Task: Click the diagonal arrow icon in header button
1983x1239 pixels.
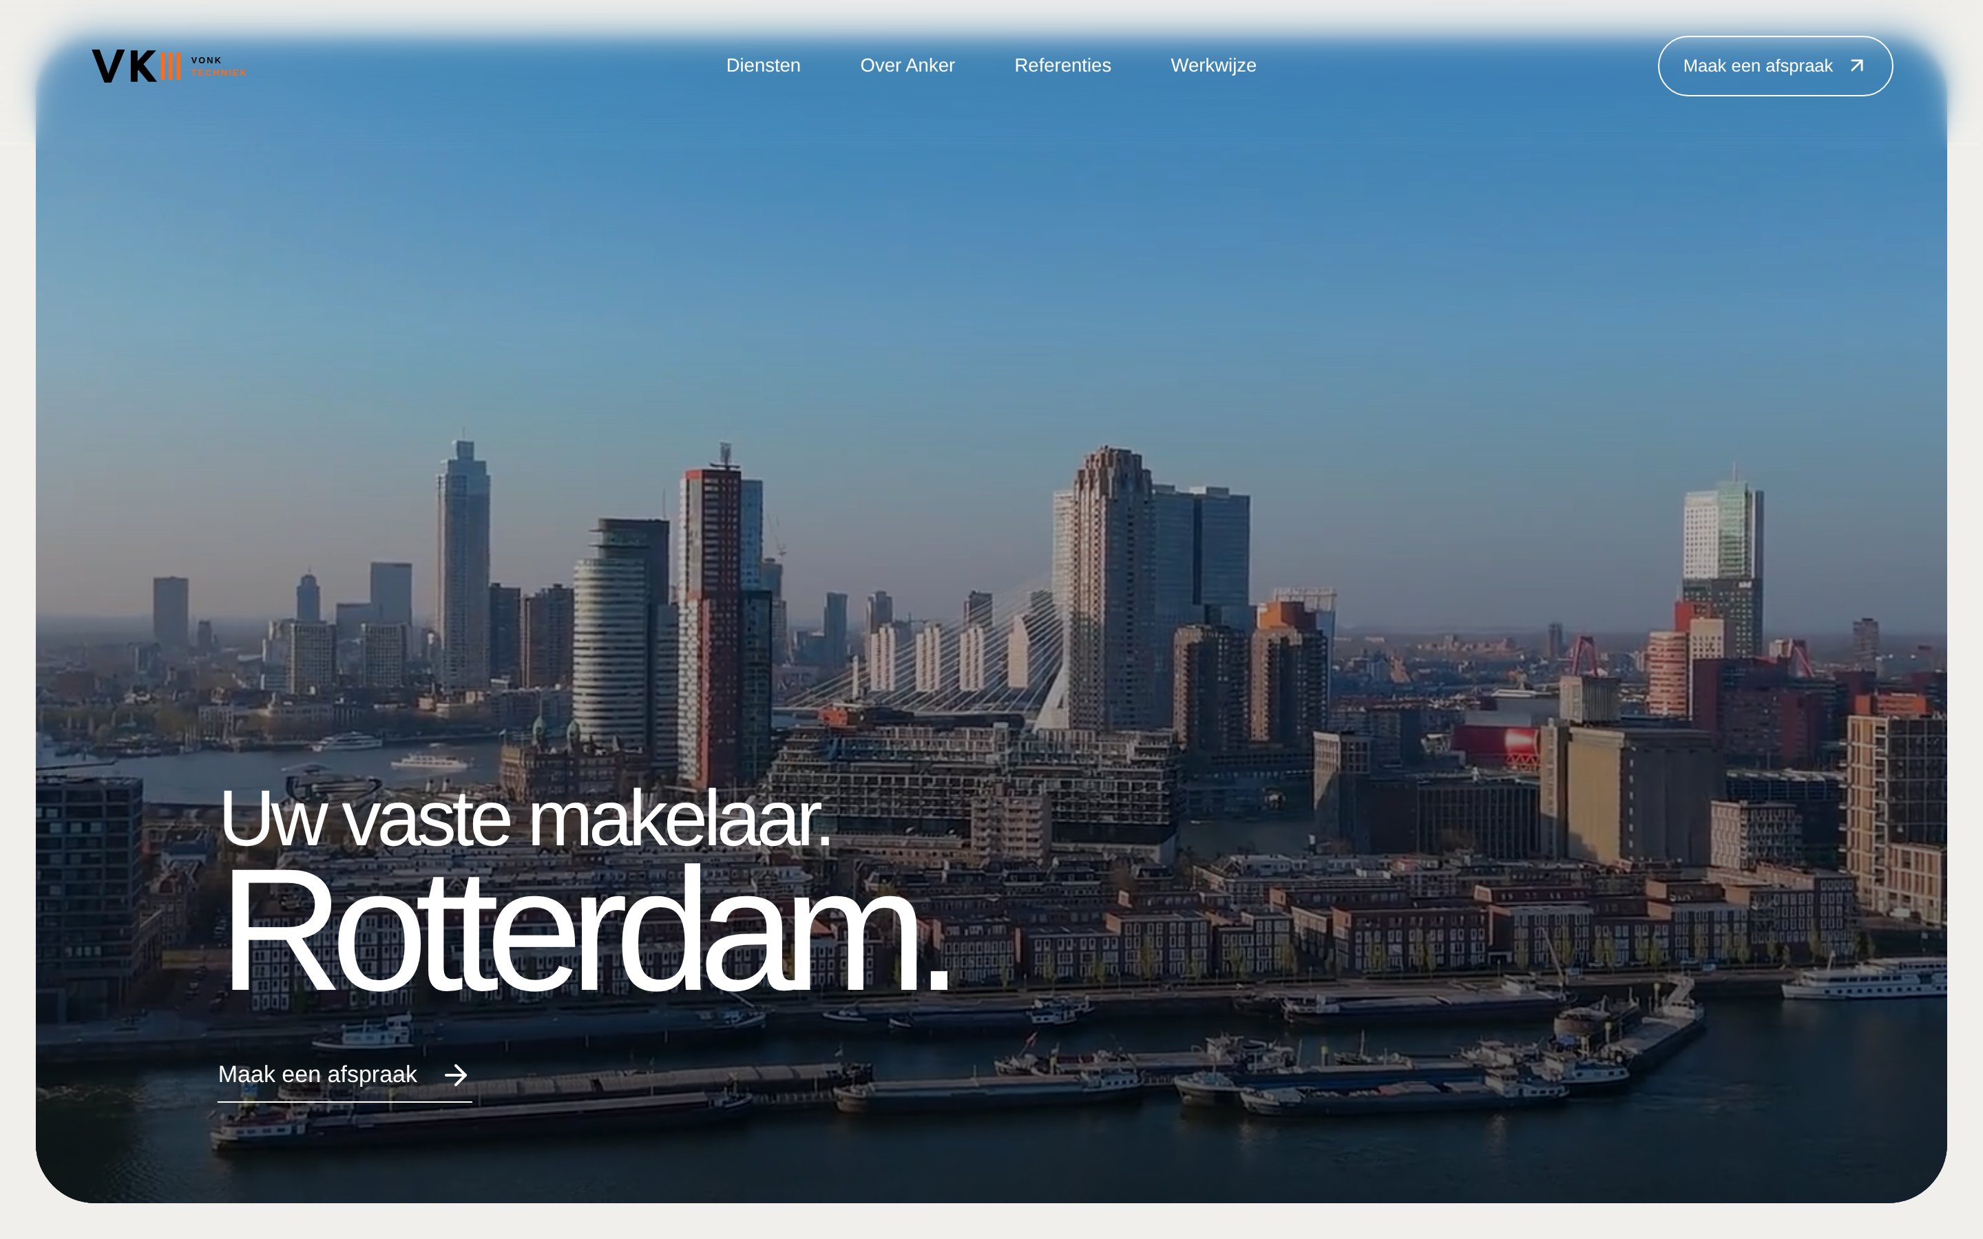Action: pyautogui.click(x=1857, y=66)
